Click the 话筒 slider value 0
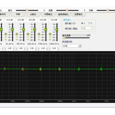 [x=84, y=11]
